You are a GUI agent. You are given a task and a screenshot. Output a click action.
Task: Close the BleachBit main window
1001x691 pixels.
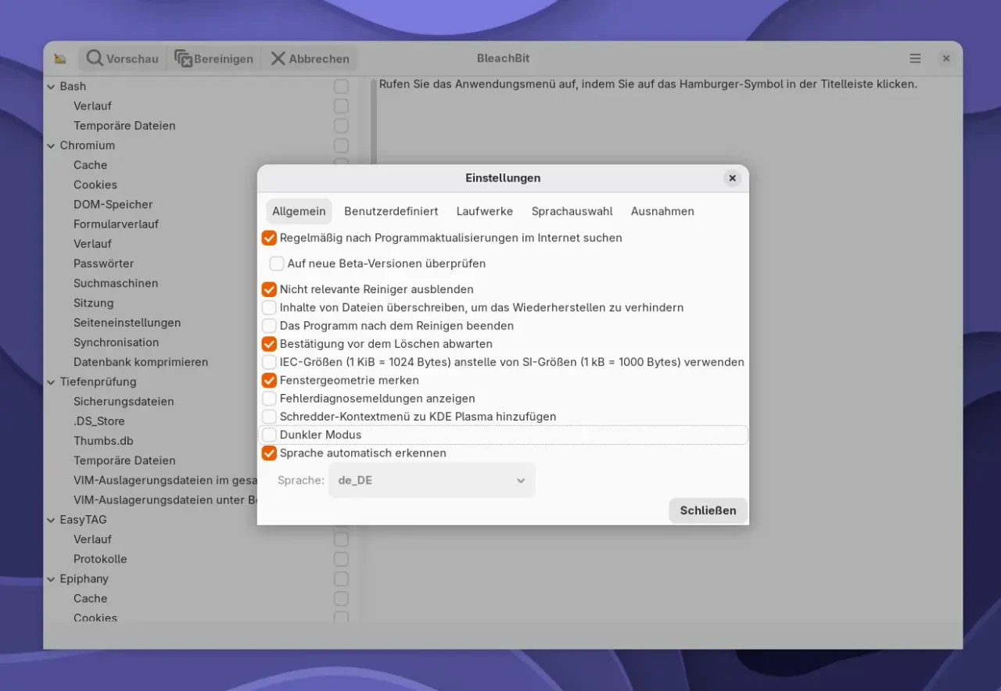point(945,59)
